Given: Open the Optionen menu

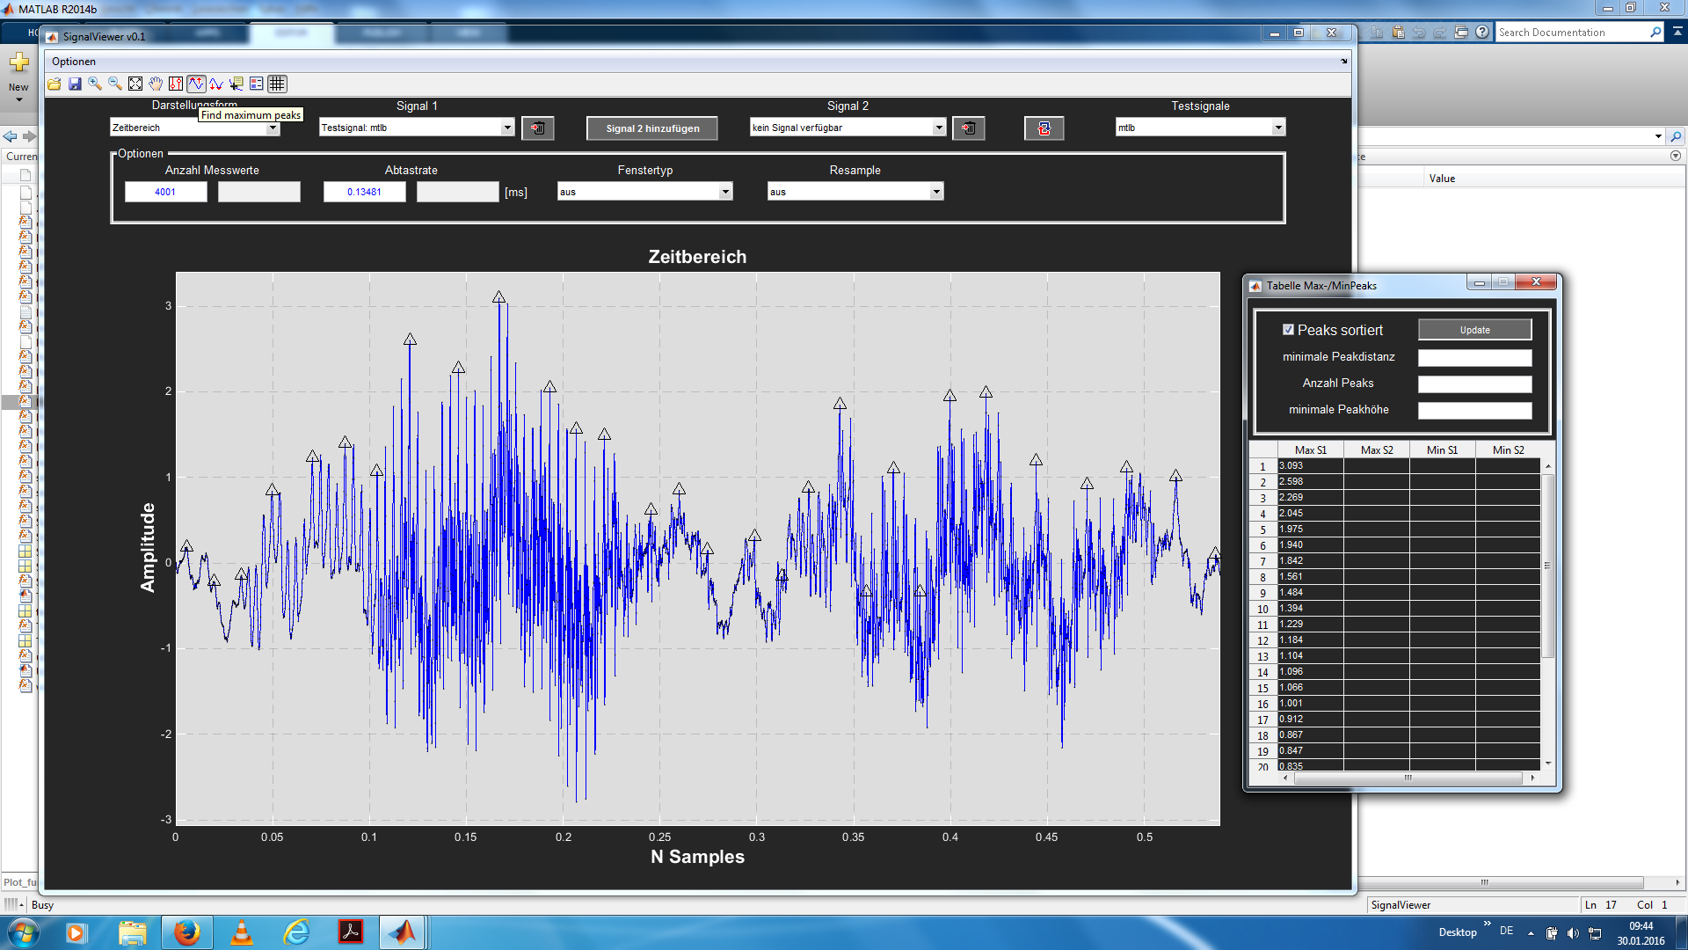Looking at the screenshot, I should pos(74,62).
